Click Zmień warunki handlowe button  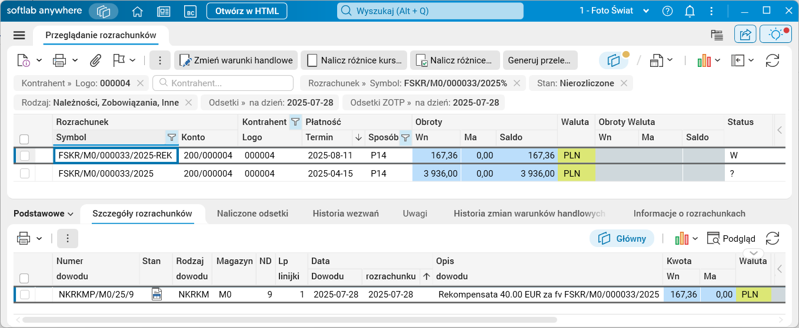tap(236, 60)
